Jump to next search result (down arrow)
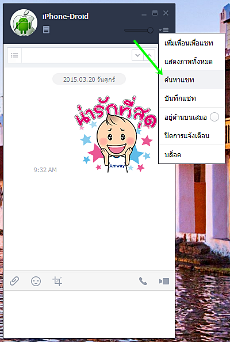Screen dimensions: 230x342 tap(137, 55)
